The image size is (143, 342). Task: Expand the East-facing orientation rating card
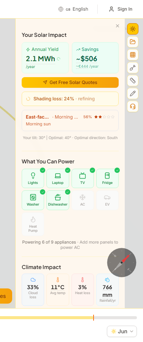[70, 120]
